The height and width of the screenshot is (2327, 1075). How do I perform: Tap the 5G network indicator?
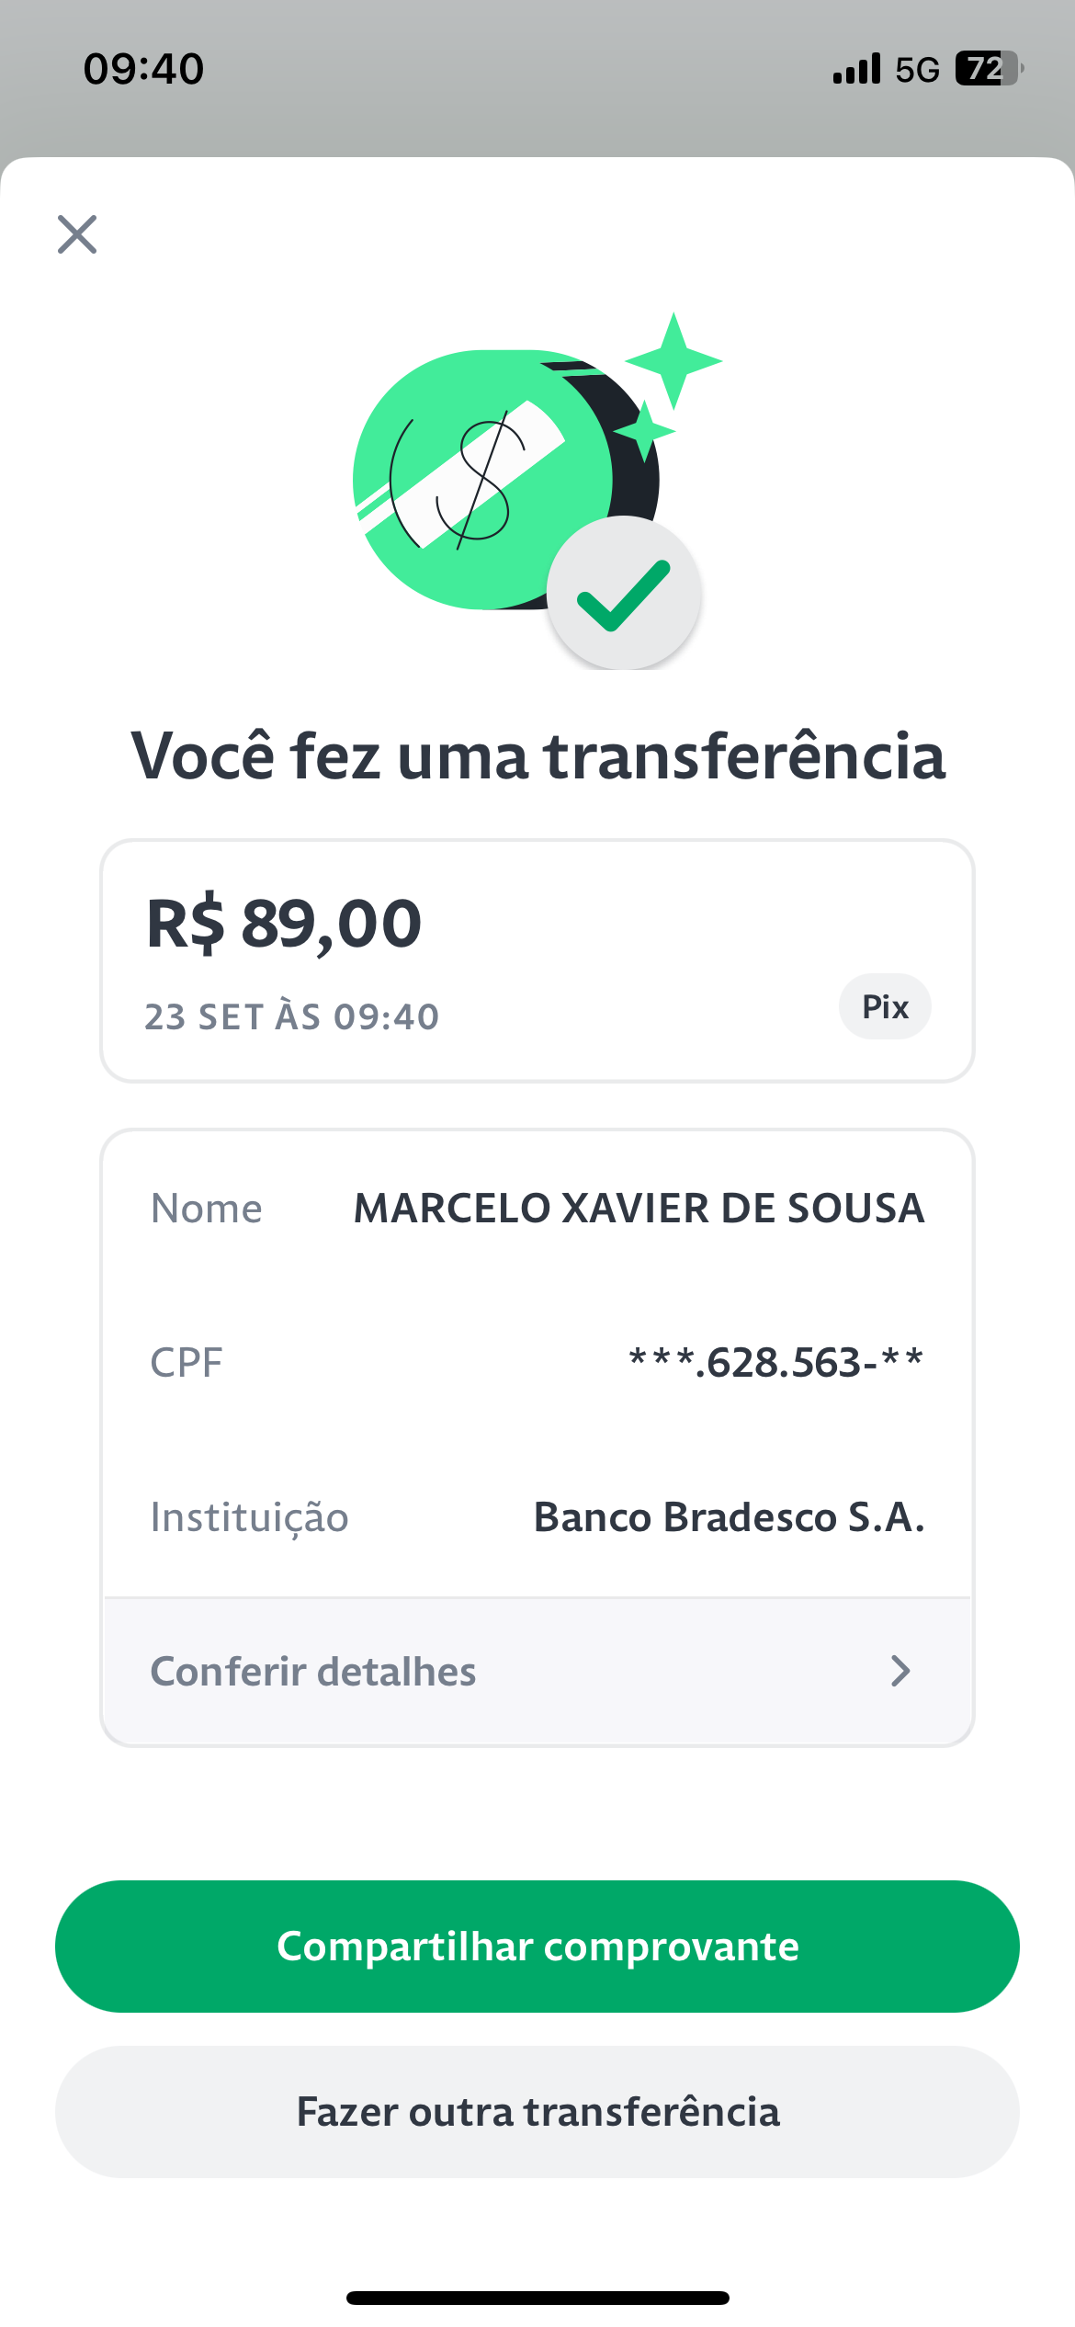point(917,70)
